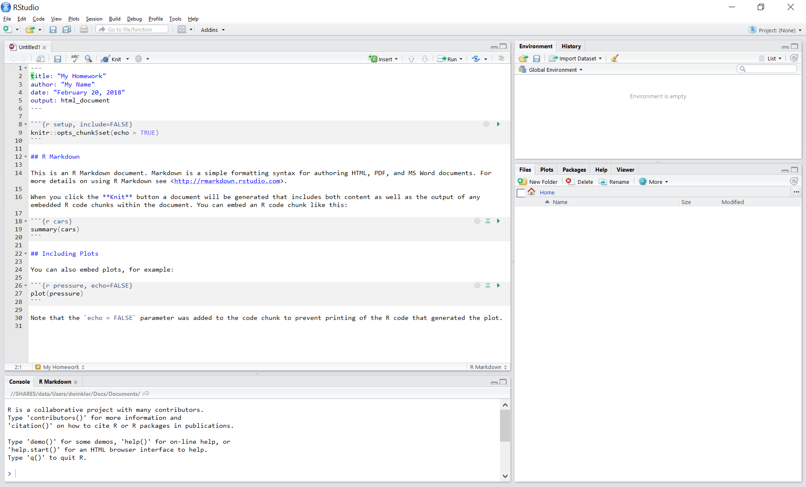
Task: Click the save document icon in editor
Action: click(x=58, y=59)
